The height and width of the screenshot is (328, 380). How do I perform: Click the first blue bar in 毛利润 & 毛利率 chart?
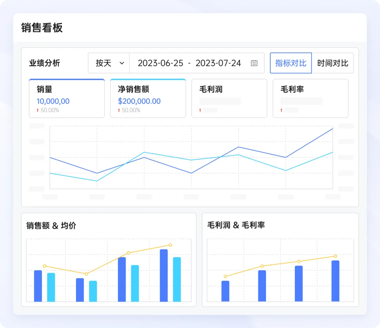[226, 291]
